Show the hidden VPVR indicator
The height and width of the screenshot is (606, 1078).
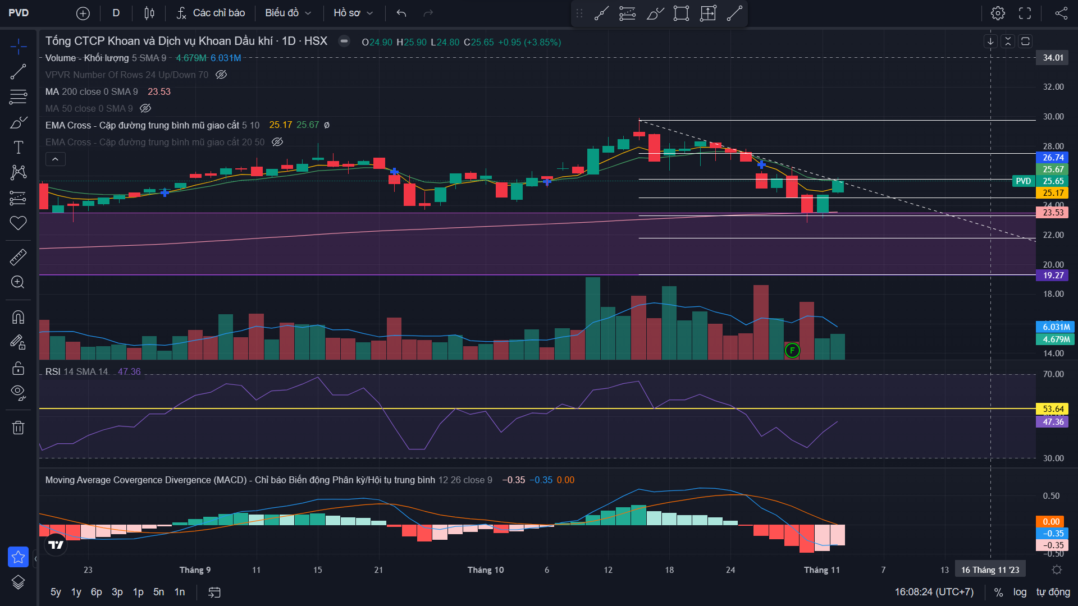coord(221,75)
